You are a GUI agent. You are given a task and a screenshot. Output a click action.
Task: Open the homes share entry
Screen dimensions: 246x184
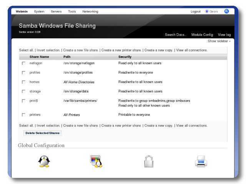(35, 82)
